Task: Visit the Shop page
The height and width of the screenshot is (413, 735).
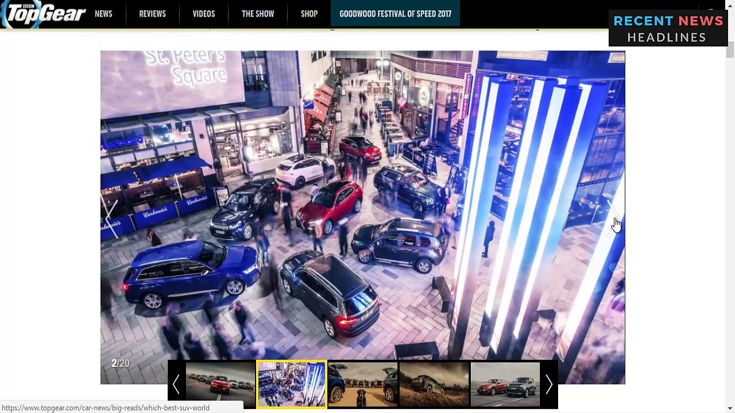Action: [x=309, y=14]
